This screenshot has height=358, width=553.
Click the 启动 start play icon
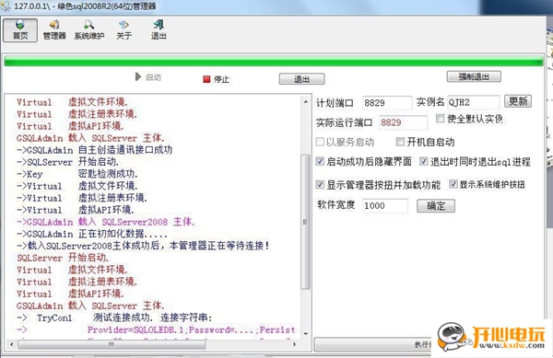click(148, 77)
